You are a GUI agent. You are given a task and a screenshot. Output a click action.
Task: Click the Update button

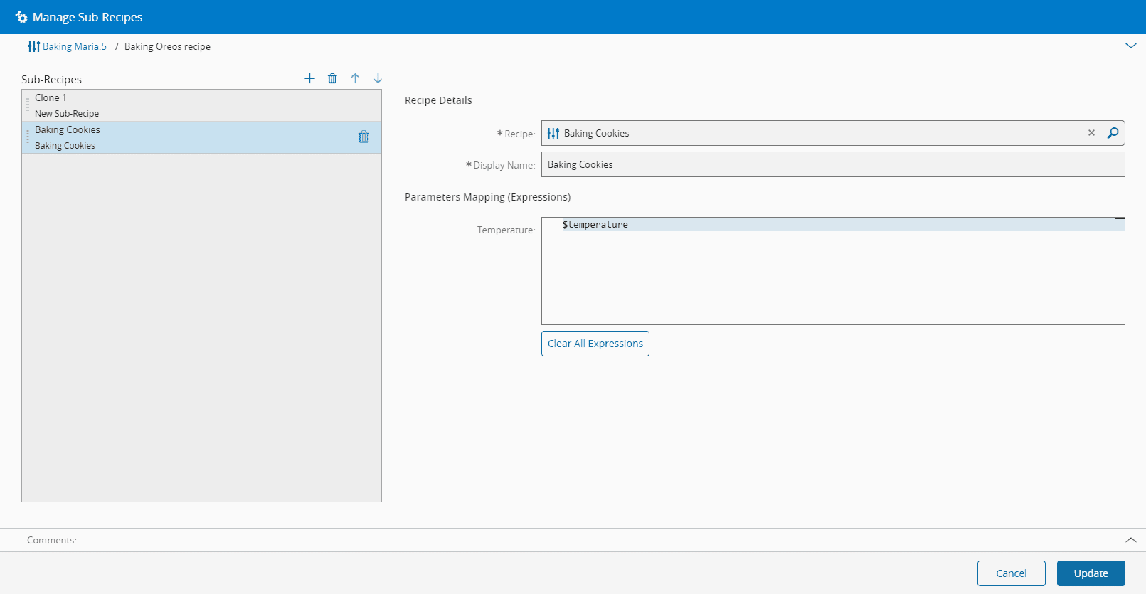tap(1091, 573)
